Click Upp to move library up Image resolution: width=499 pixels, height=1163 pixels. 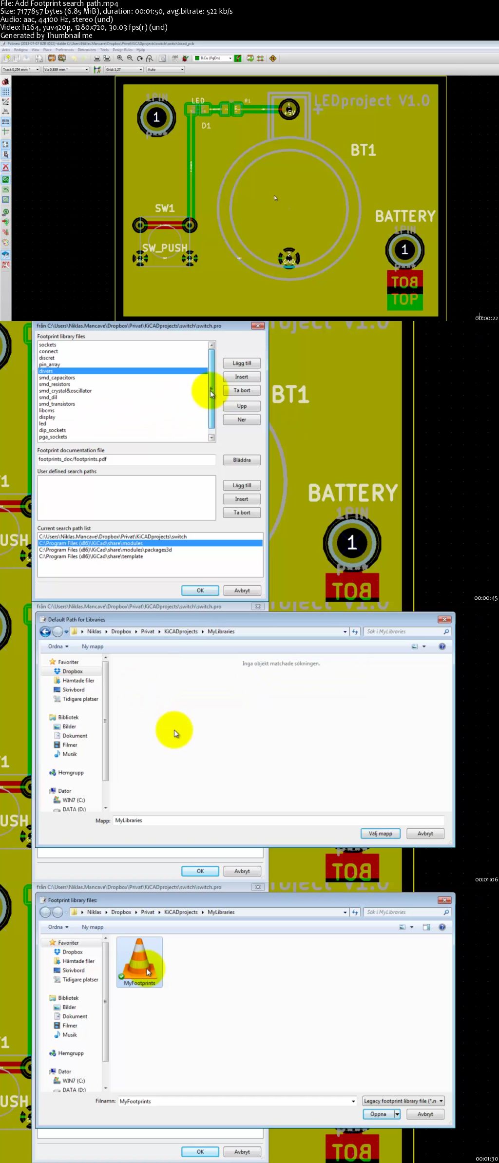pyautogui.click(x=242, y=406)
